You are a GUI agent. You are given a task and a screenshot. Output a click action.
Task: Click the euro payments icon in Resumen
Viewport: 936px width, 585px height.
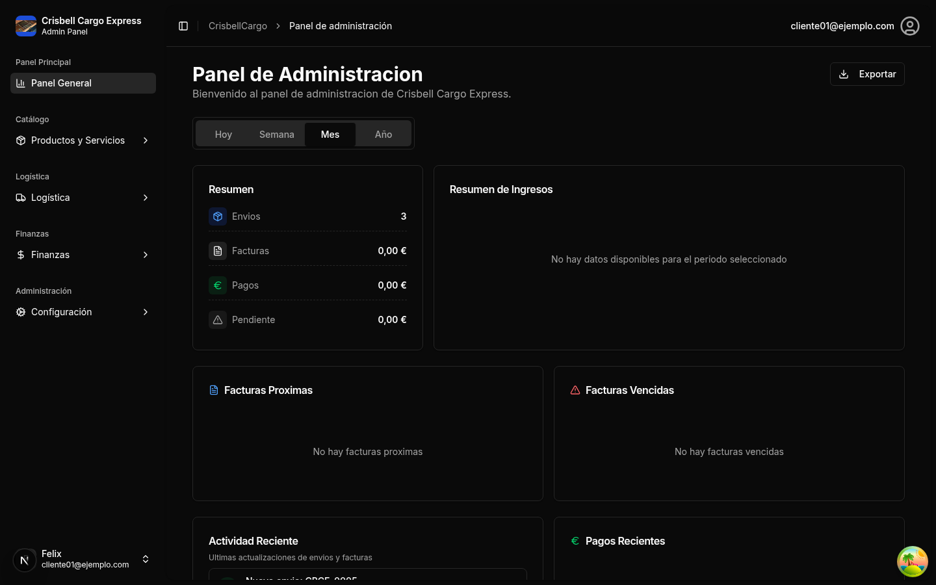pos(218,285)
